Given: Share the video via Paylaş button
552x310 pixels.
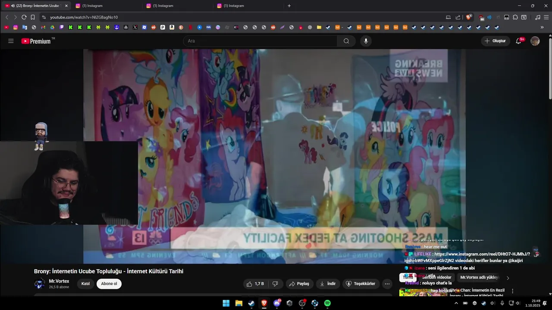Looking at the screenshot, I should 299,284.
